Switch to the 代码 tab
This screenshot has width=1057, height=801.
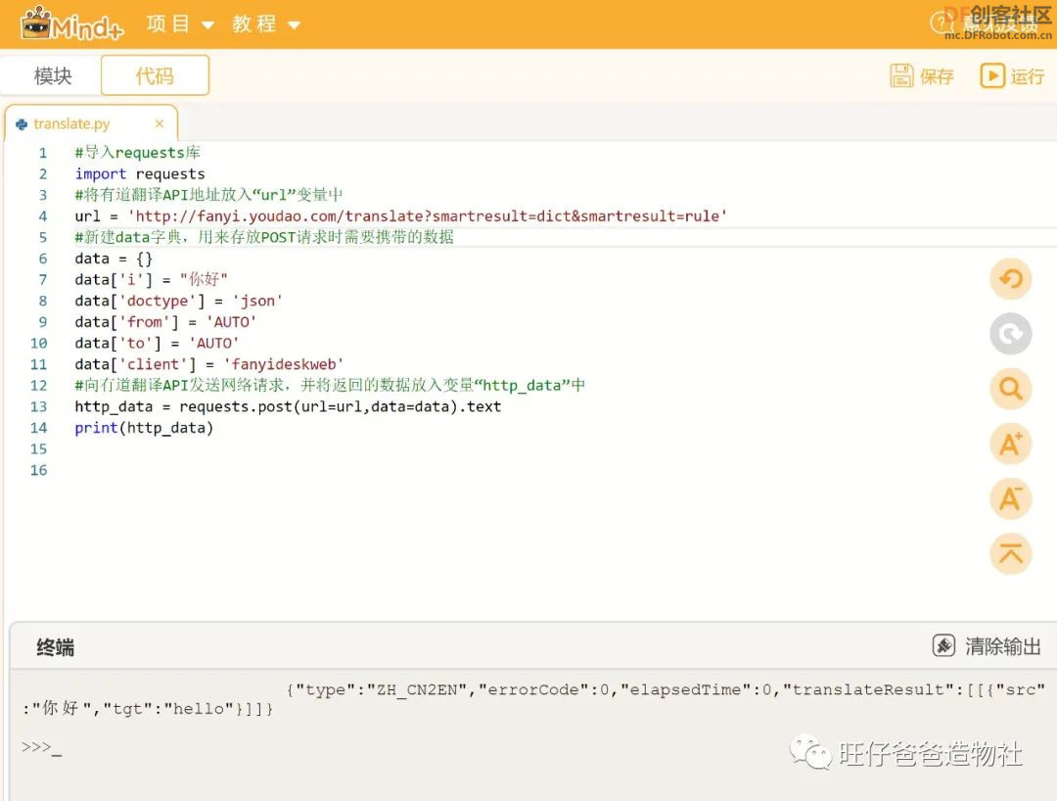[155, 75]
